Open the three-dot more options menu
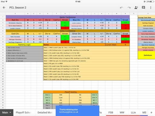Screen dimensions: 155x116 (x=151, y=8)
